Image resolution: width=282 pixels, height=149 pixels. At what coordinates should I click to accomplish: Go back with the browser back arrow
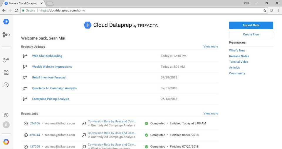[4, 11]
